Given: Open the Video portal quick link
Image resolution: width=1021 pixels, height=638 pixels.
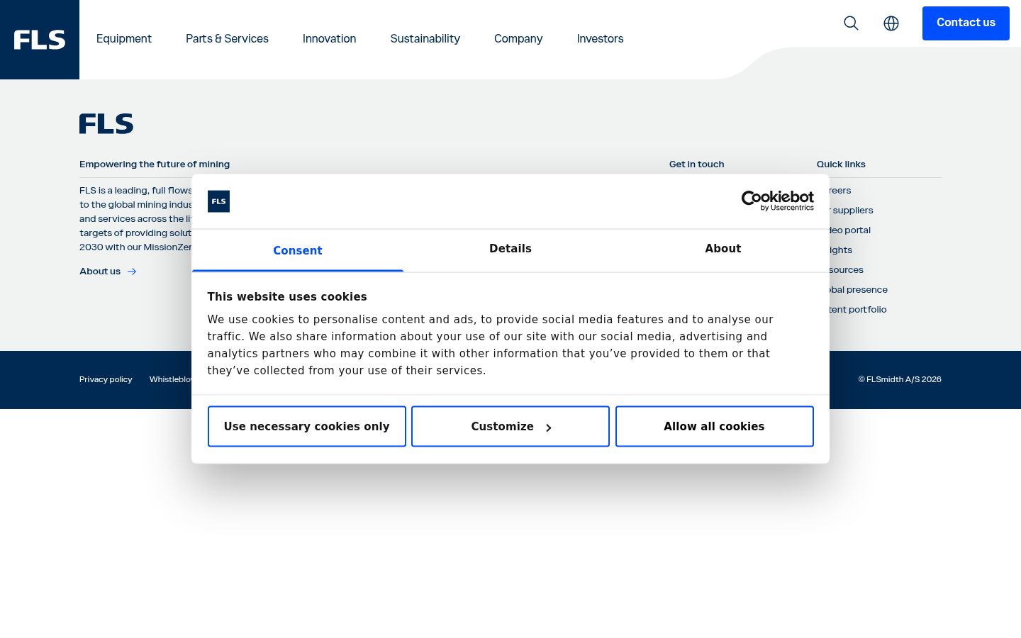Looking at the screenshot, I should coord(850,230).
